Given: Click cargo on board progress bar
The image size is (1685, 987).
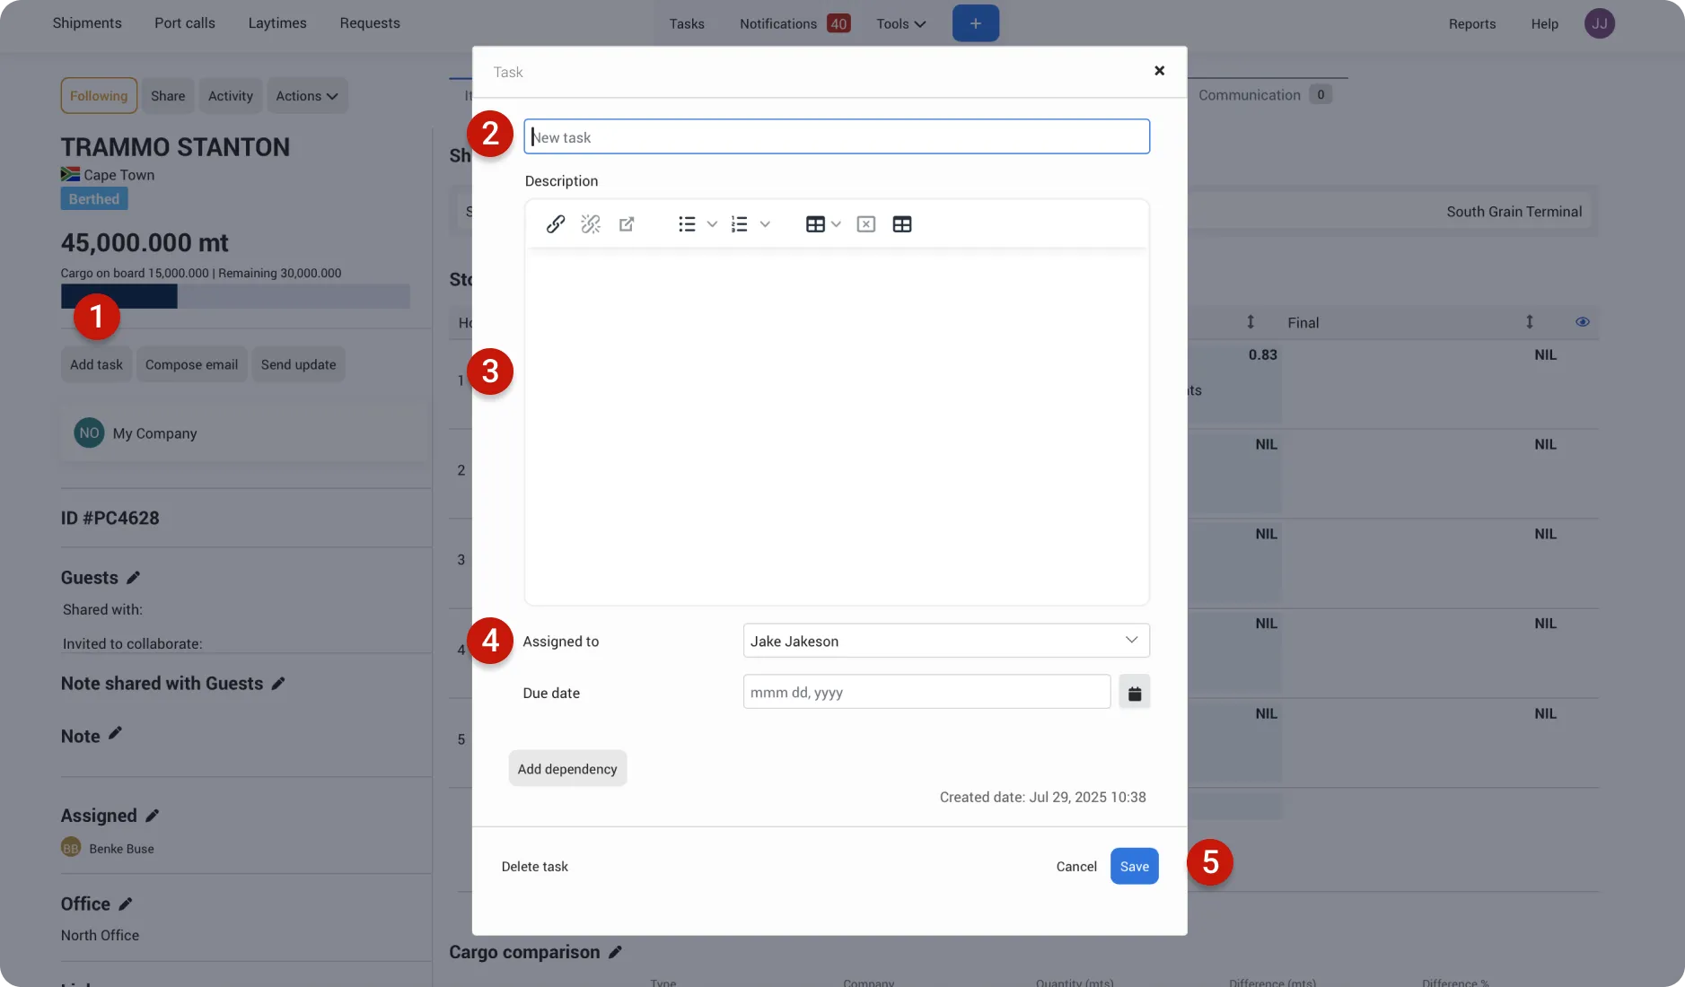Looking at the screenshot, I should coord(235,297).
